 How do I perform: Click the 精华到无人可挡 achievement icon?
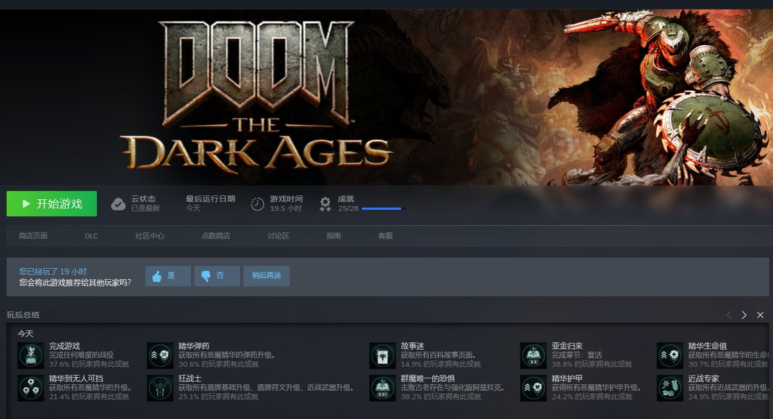(30, 387)
